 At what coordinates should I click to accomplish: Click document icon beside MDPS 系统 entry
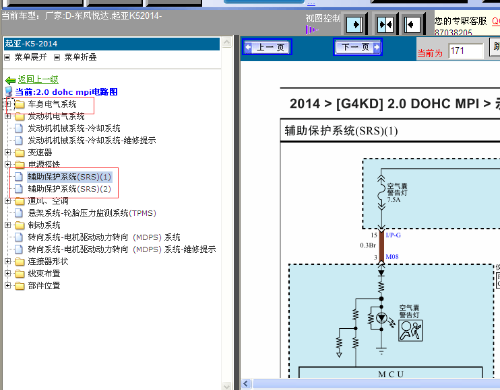click(19, 237)
